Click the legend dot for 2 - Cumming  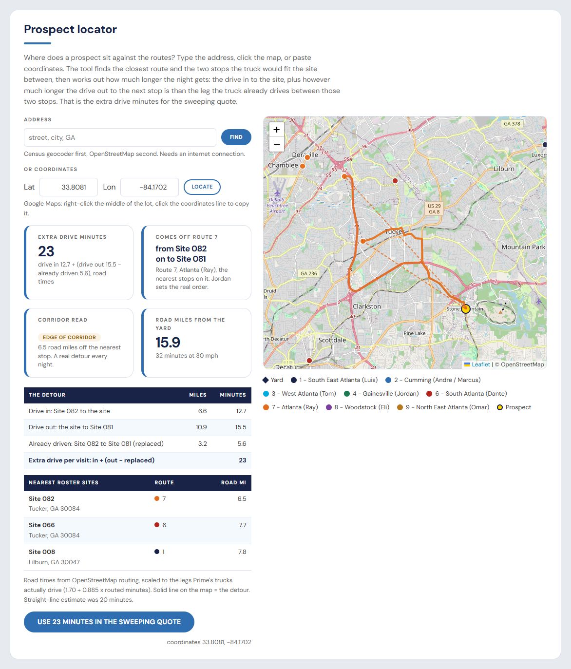[x=388, y=380]
